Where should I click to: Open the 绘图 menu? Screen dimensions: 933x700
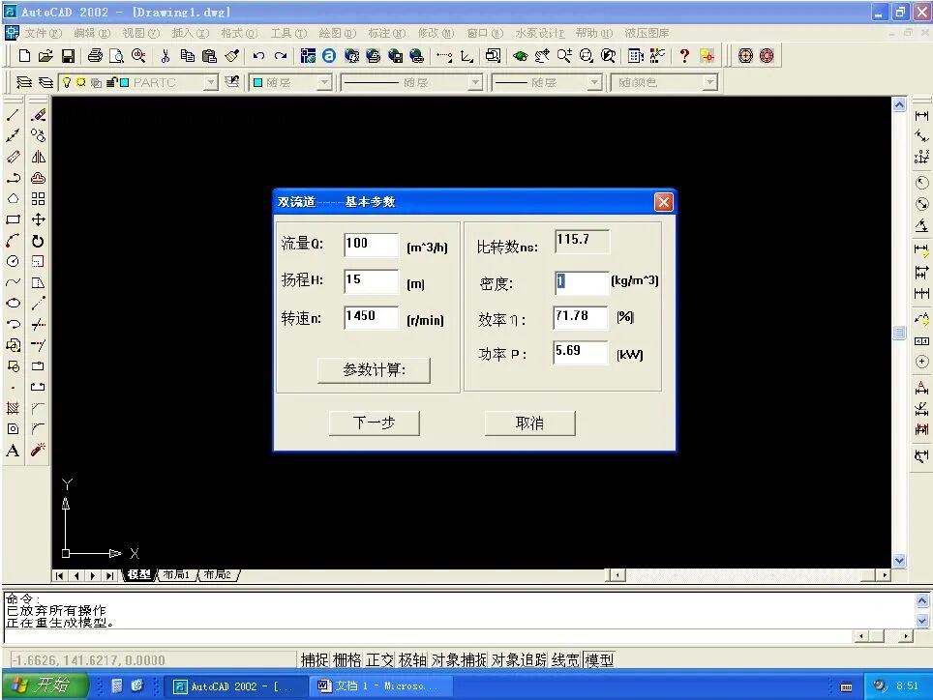(338, 33)
